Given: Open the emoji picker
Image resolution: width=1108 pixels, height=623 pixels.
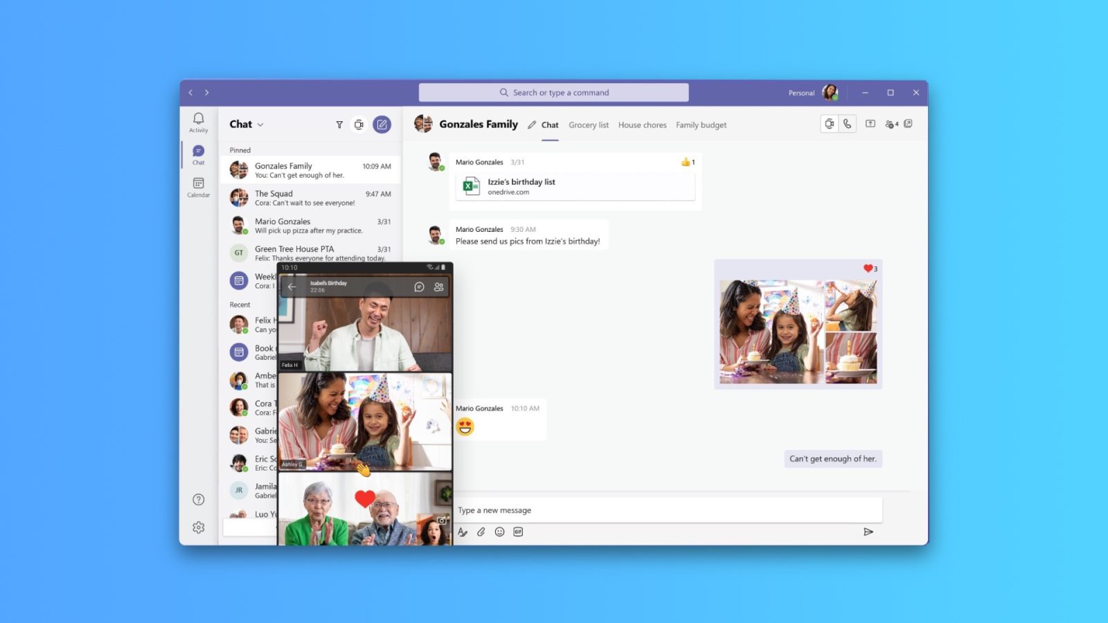Looking at the screenshot, I should (x=499, y=532).
